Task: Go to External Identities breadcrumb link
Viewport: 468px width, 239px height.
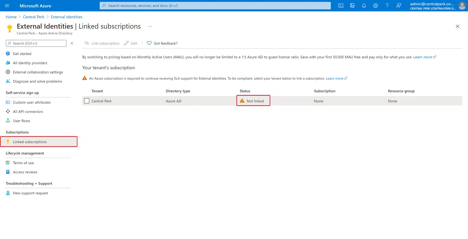Action: (x=67, y=17)
